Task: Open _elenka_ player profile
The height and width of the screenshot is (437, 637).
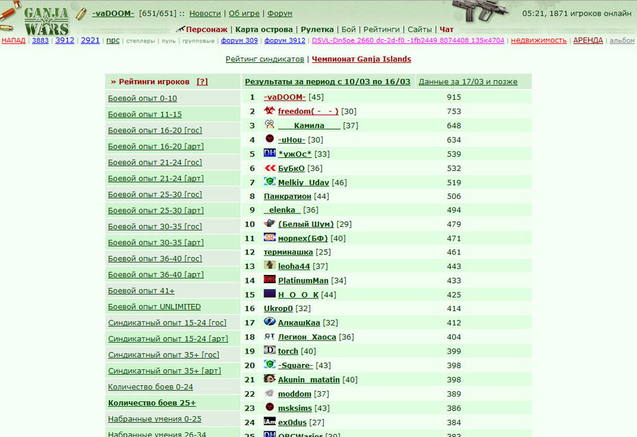Action: [282, 210]
